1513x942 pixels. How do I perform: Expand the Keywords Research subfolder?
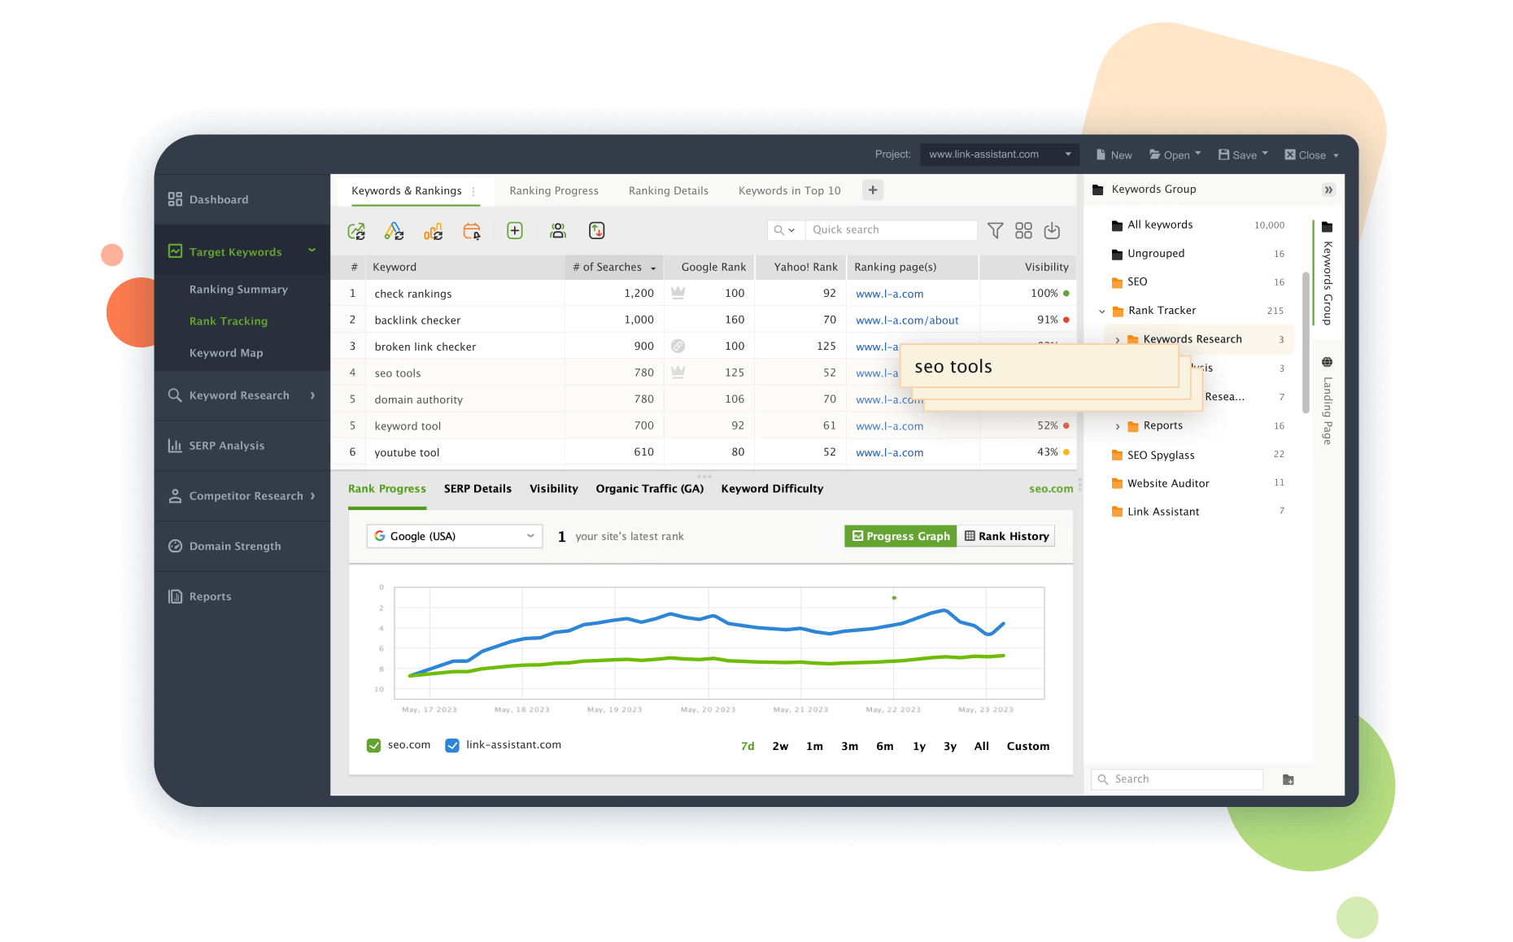click(x=1118, y=340)
